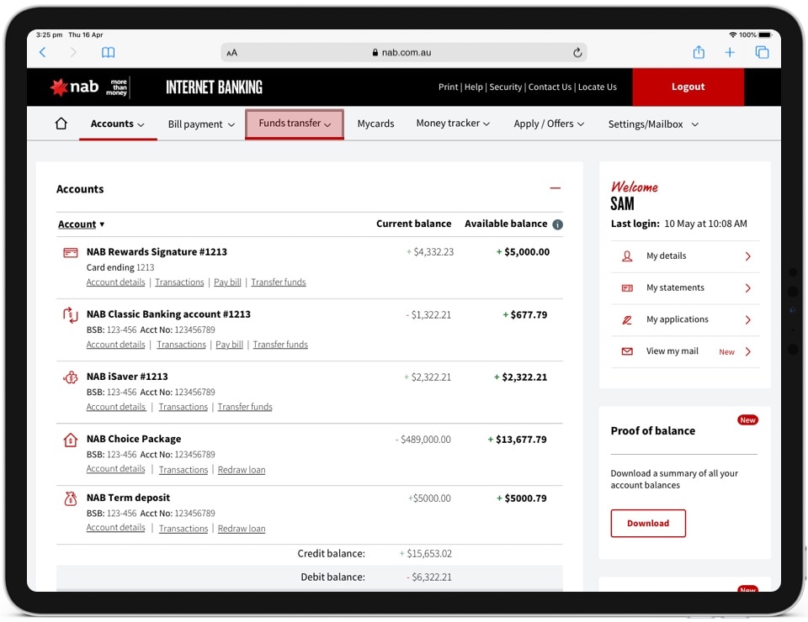This screenshot has width=808, height=622.
Task: Open Transactions for NAB iSaver #1213
Action: tap(183, 407)
